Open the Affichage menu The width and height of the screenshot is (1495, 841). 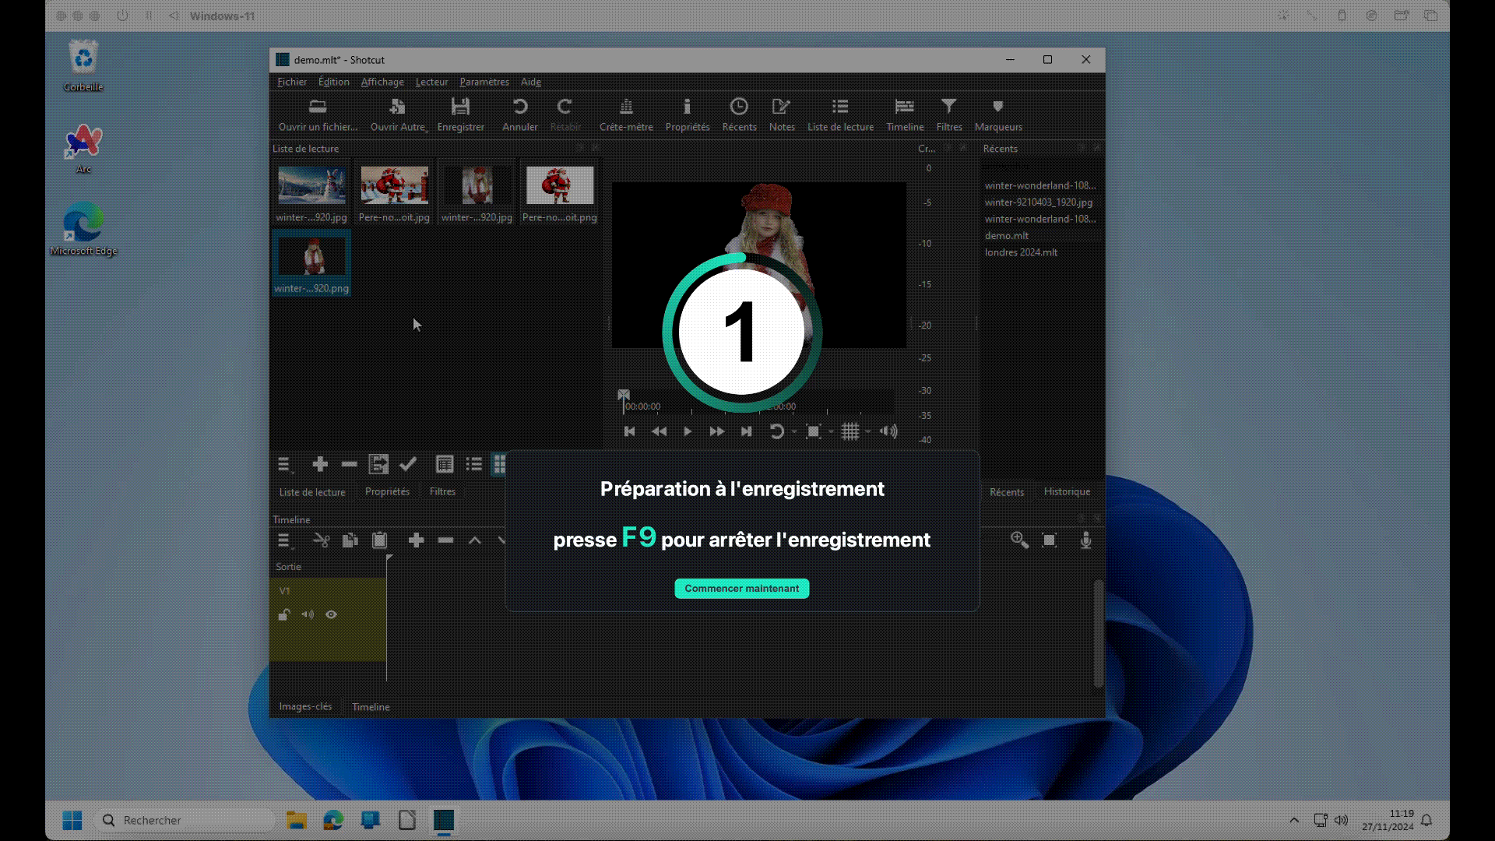(382, 82)
